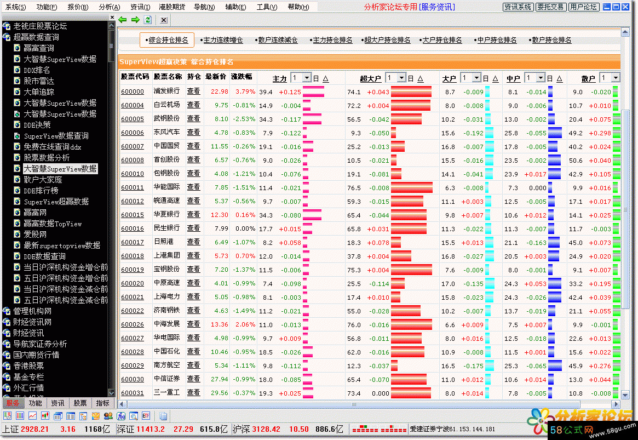The image size is (638, 440).
Task: Open the 系统(S) menu
Action: click(15, 7)
